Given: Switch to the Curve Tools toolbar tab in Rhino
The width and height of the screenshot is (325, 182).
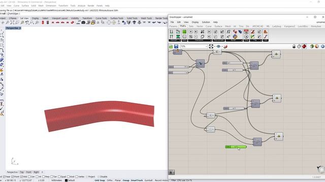Looking at the screenshot, I should tap(101, 18).
